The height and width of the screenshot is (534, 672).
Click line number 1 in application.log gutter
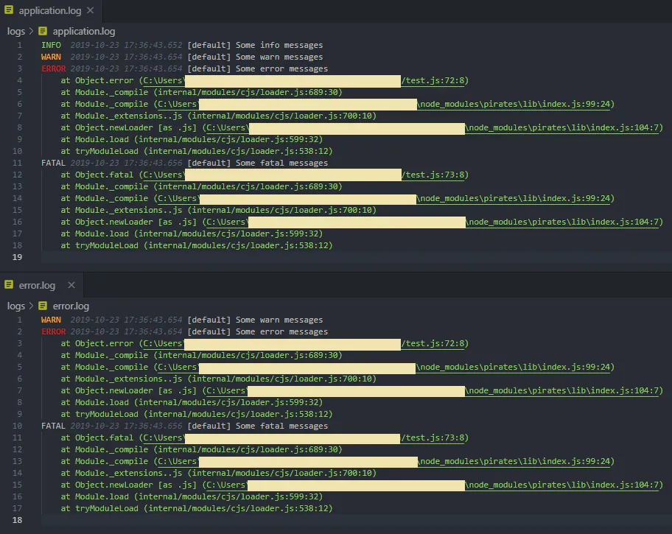point(19,45)
